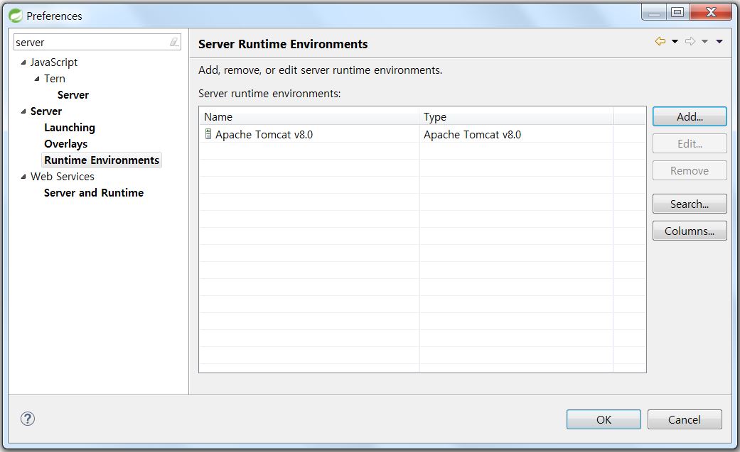Open Launching preferences page
Viewport: 740px width, 452px height.
70,128
